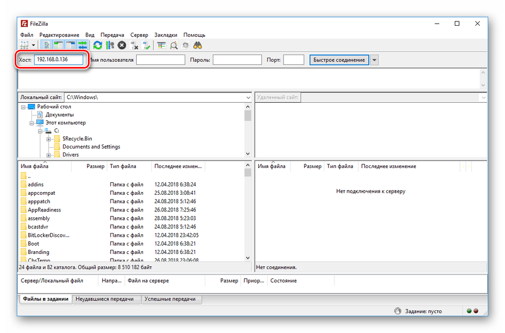Select the AppReadiness folder
Image resolution: width=505 pixels, height=333 pixels.
point(44,209)
